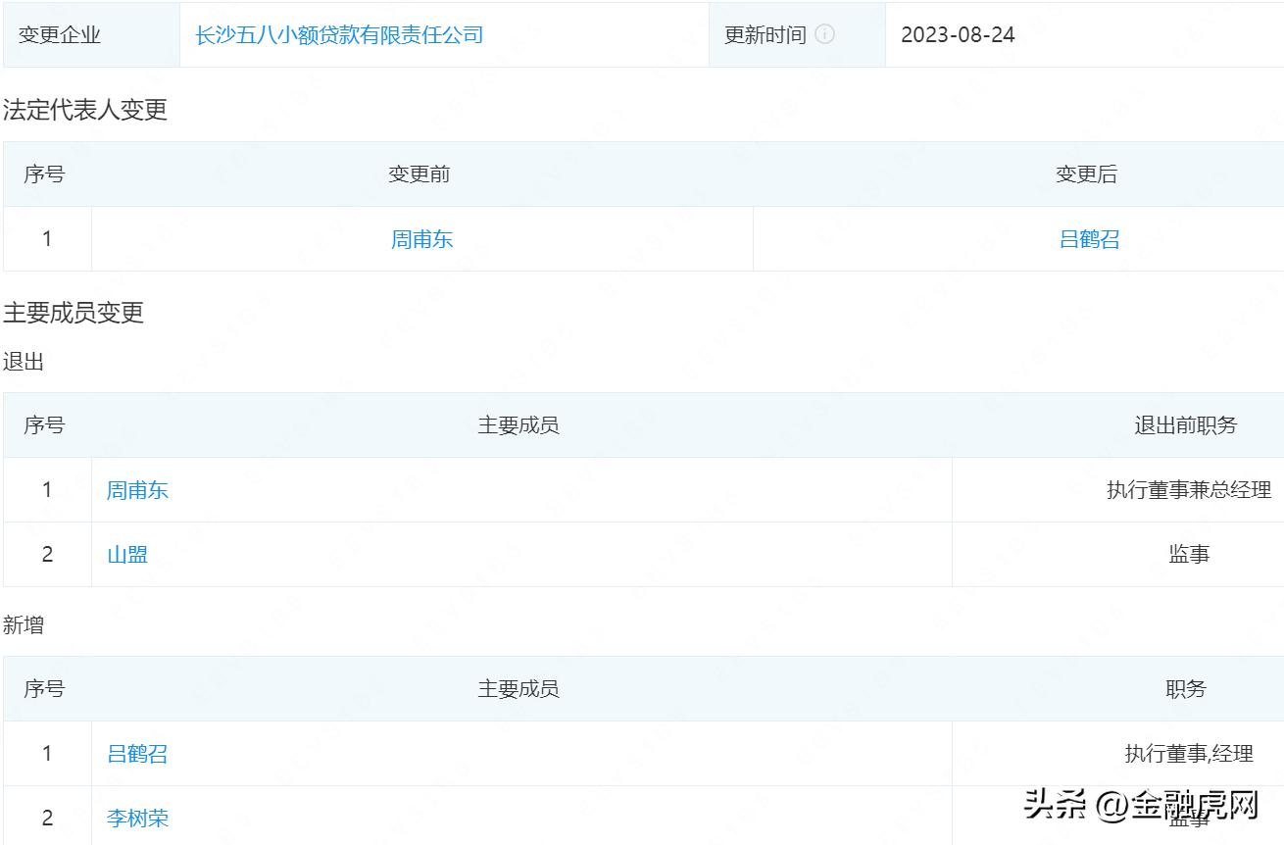The image size is (1284, 845).
Task: Open the 李树荣 member link
Action: pyautogui.click(x=137, y=819)
